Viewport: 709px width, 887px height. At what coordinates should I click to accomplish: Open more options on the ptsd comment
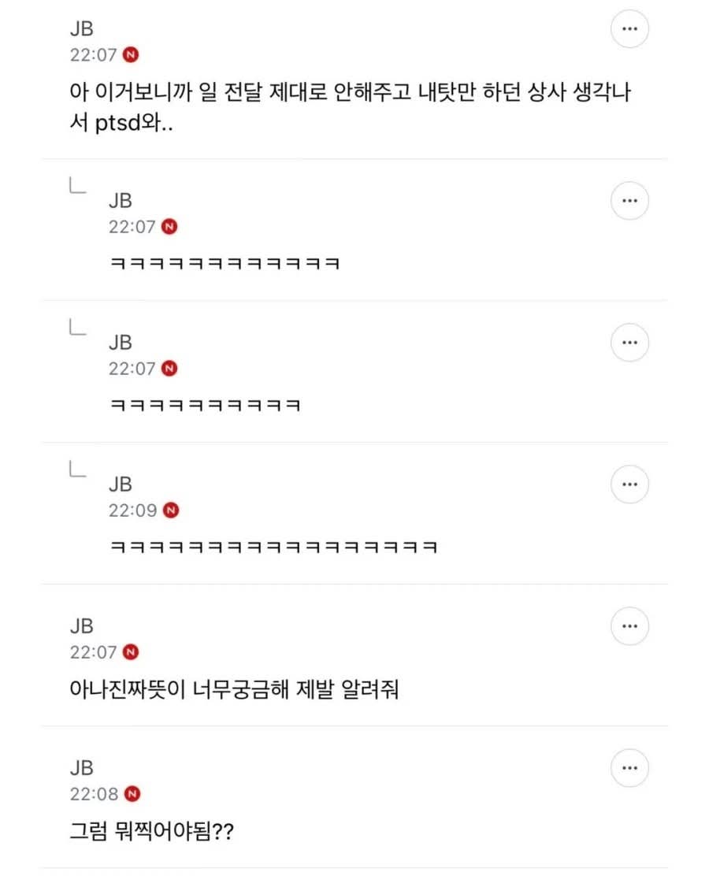(629, 29)
